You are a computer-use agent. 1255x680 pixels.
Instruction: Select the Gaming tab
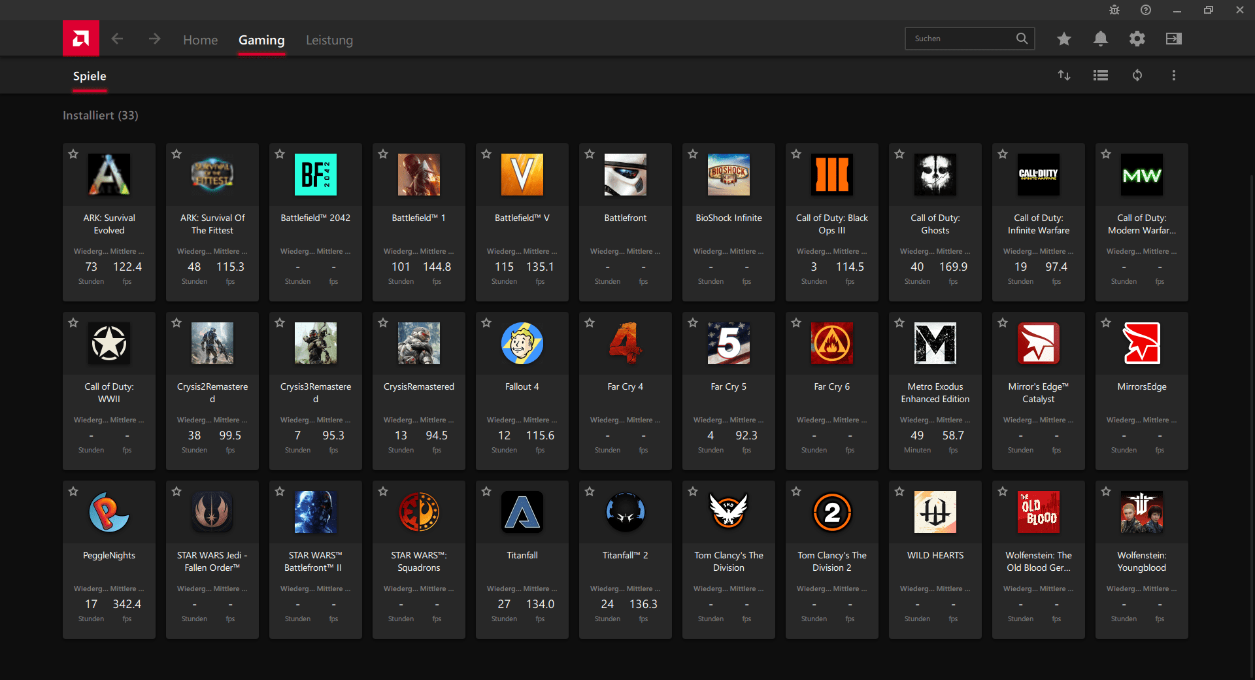(x=261, y=40)
